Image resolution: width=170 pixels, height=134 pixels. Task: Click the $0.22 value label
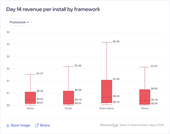[x=40, y=99]
